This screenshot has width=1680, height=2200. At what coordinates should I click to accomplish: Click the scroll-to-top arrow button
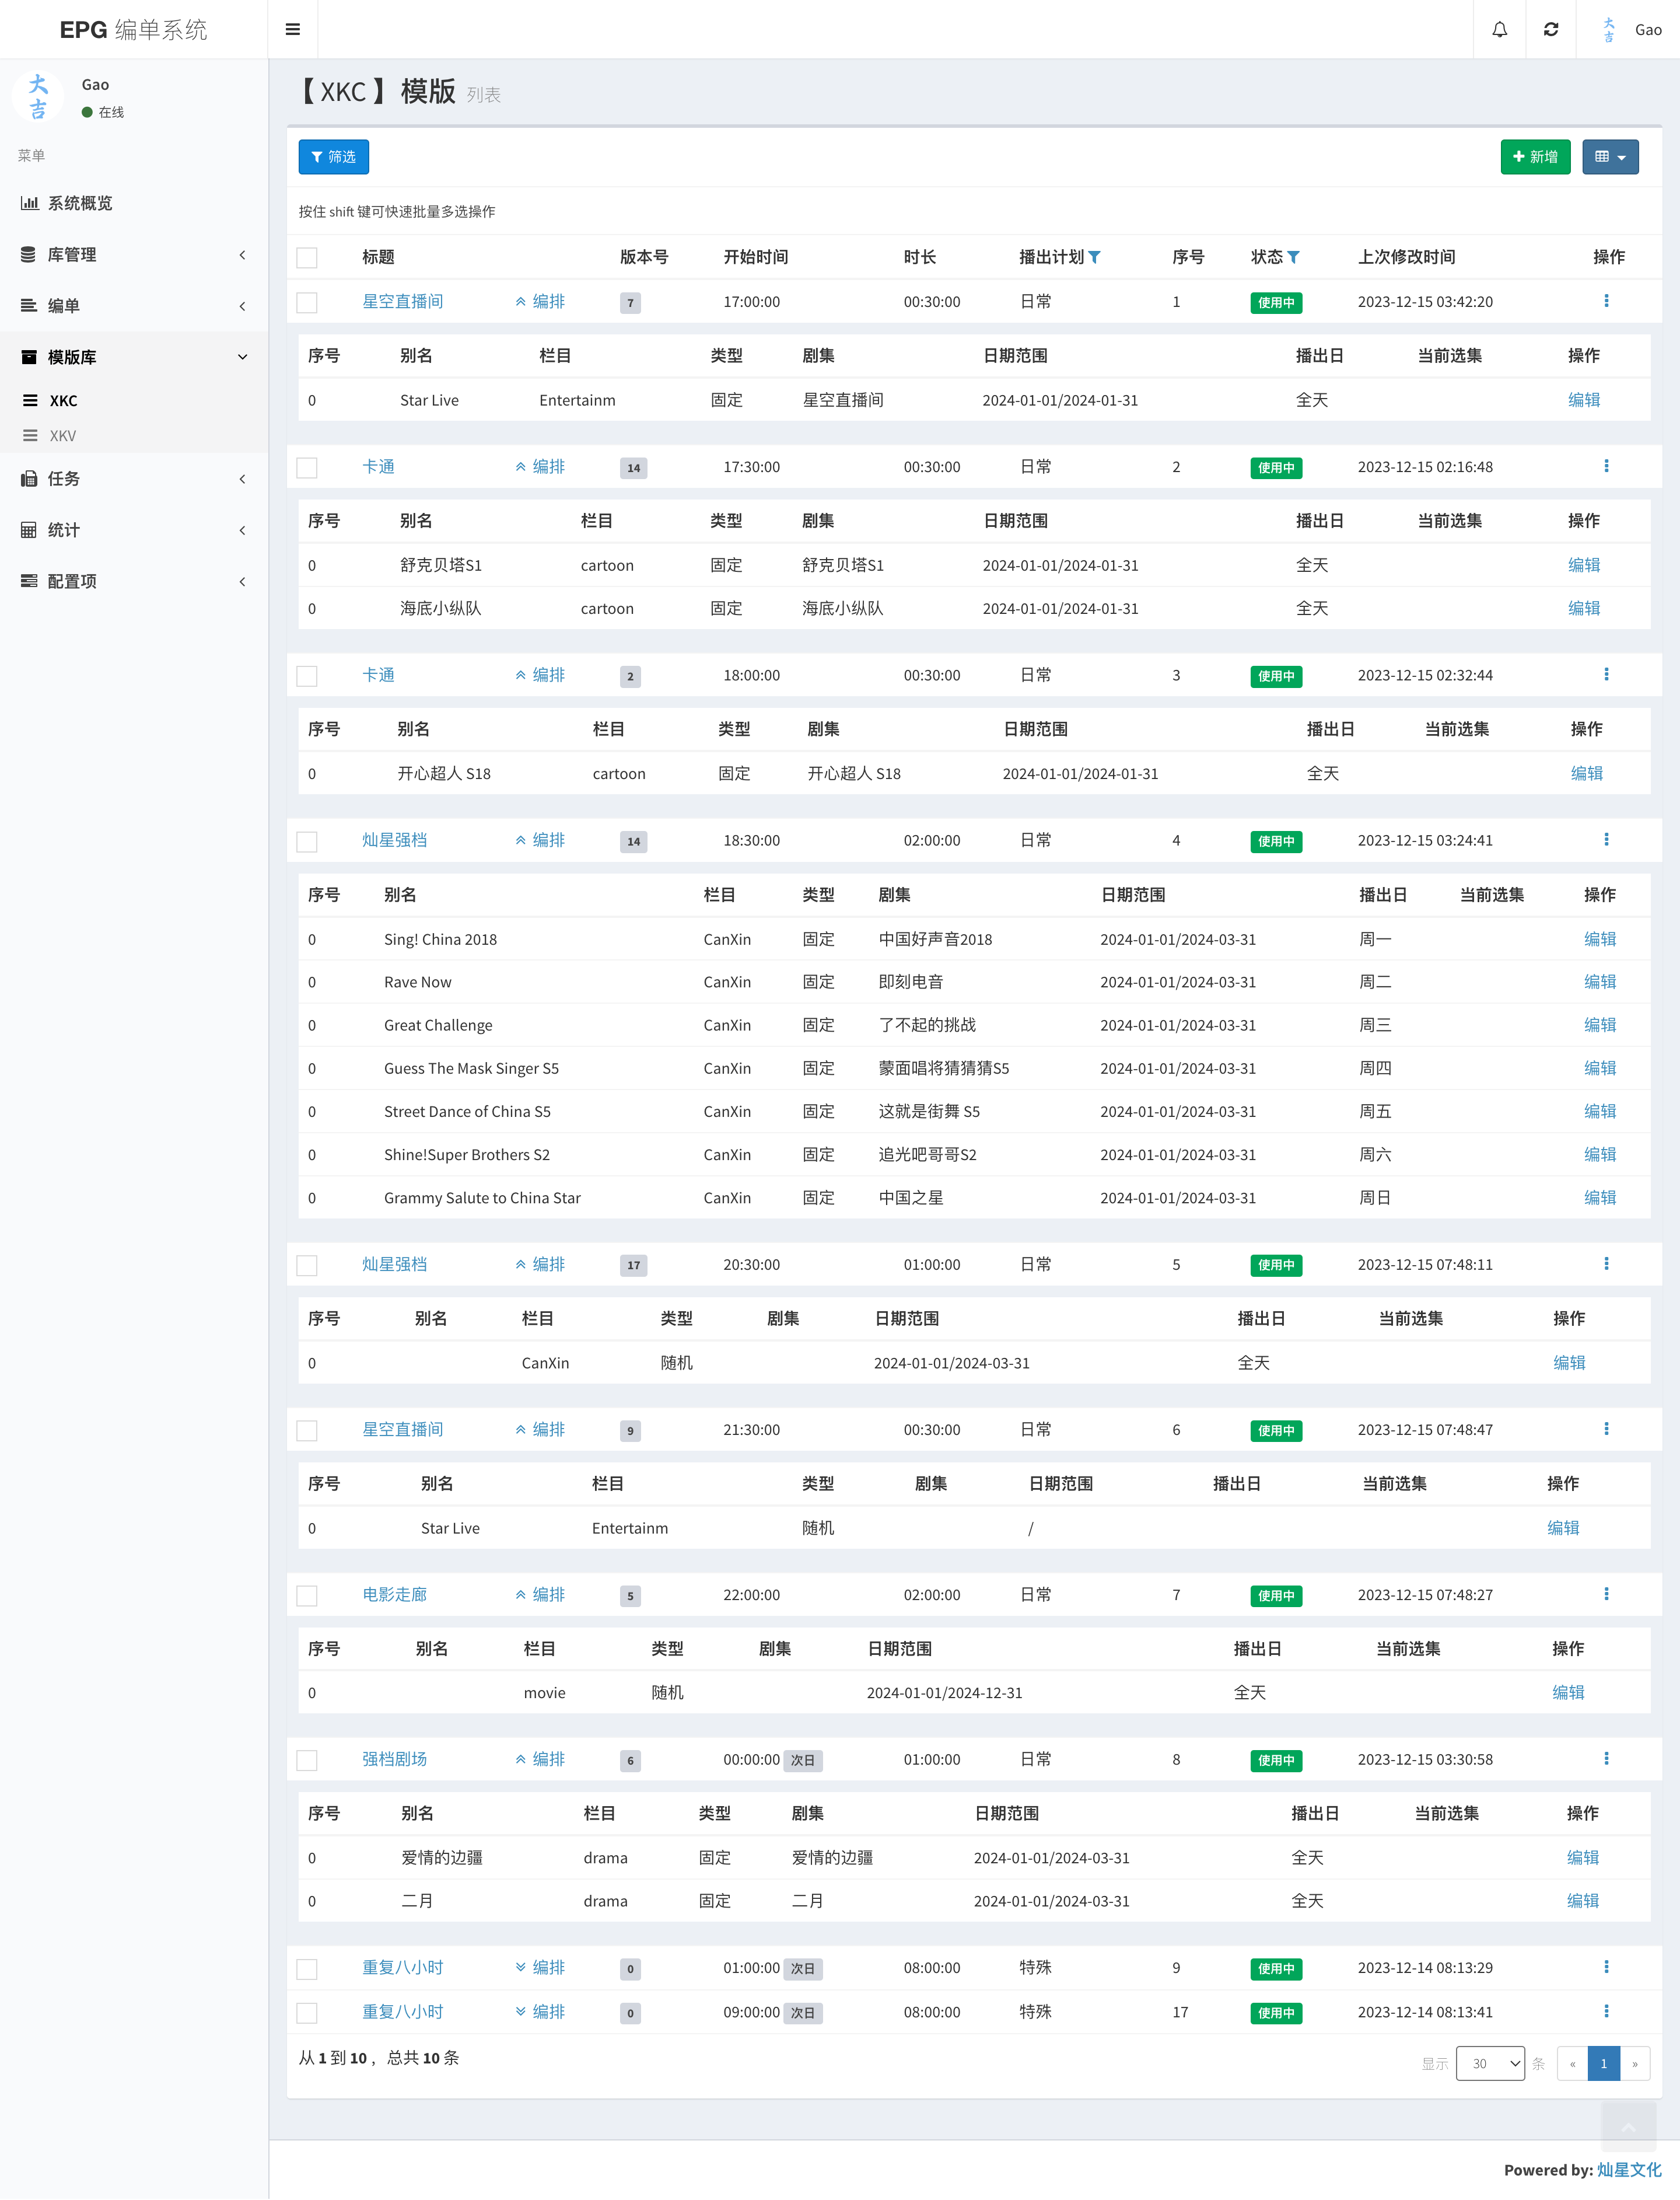pos(1628,2127)
